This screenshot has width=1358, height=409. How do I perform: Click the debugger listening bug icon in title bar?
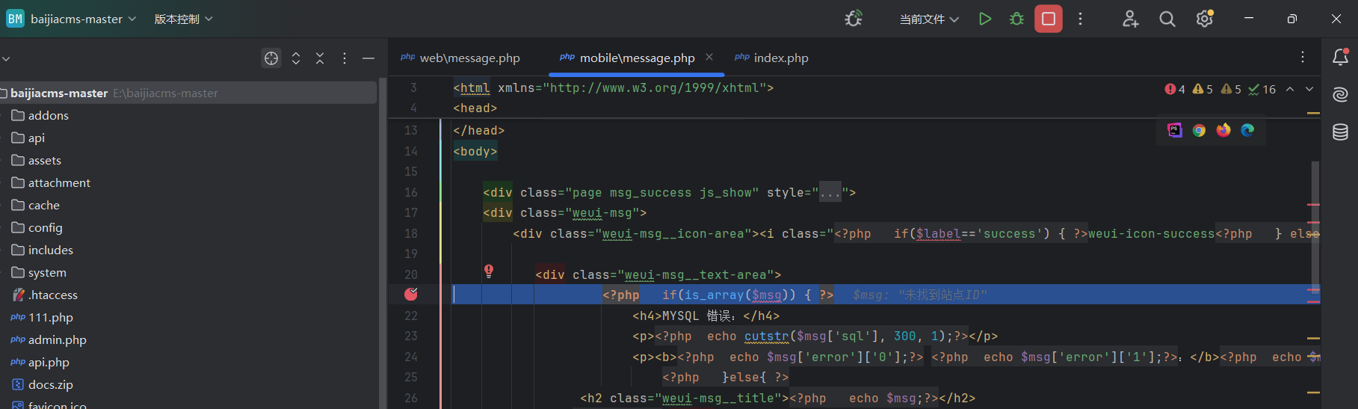click(x=854, y=19)
